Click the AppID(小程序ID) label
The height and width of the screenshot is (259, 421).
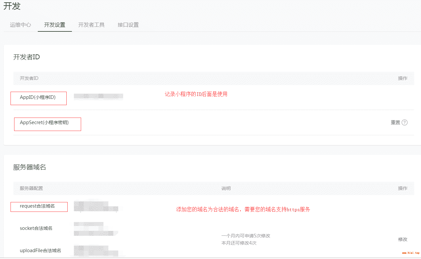[x=38, y=97]
